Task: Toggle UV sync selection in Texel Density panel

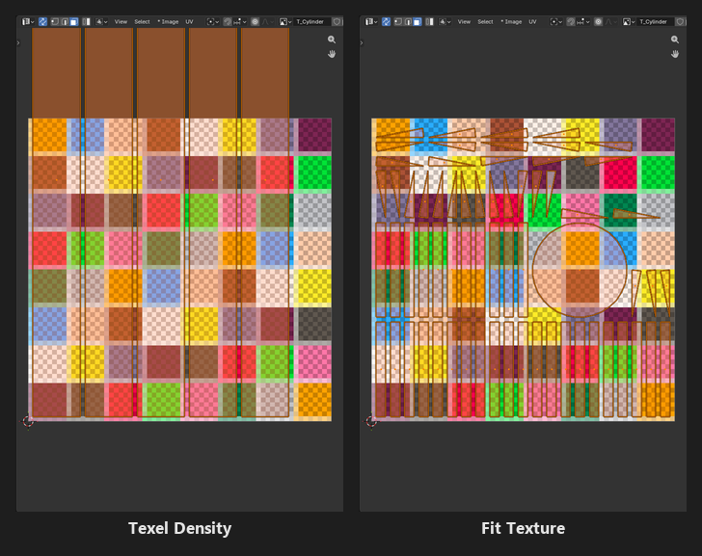Action: (x=42, y=21)
